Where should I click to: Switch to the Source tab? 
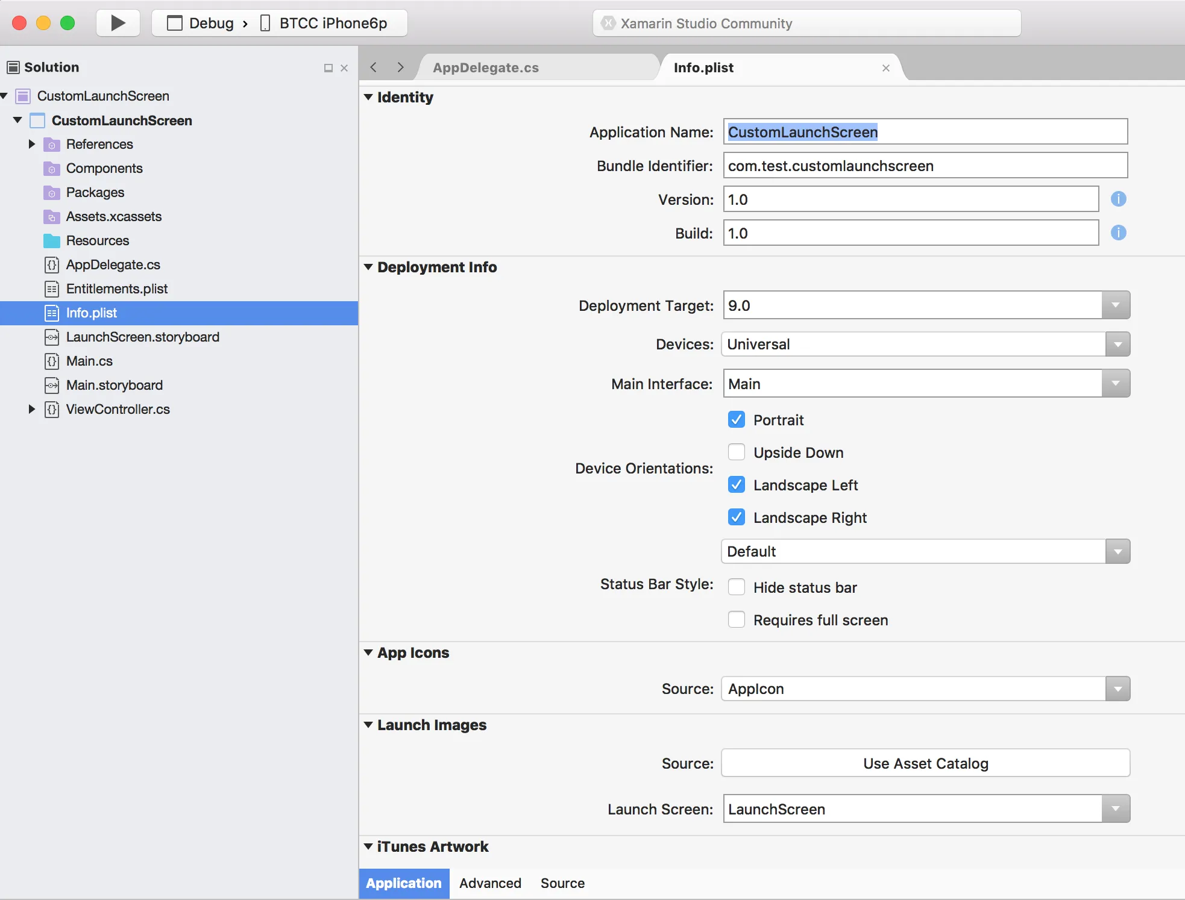click(x=562, y=883)
